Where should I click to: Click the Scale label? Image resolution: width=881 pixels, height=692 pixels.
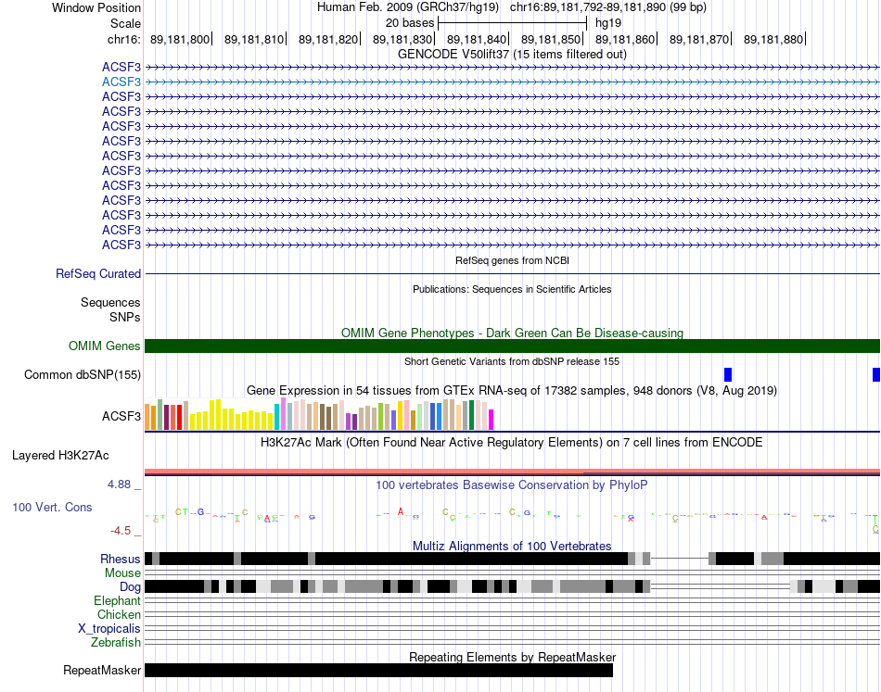(125, 23)
